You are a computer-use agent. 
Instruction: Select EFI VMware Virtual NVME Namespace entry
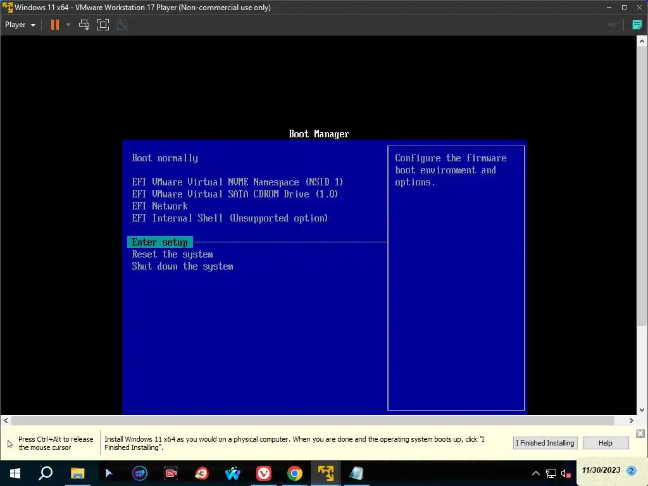pyautogui.click(x=237, y=182)
